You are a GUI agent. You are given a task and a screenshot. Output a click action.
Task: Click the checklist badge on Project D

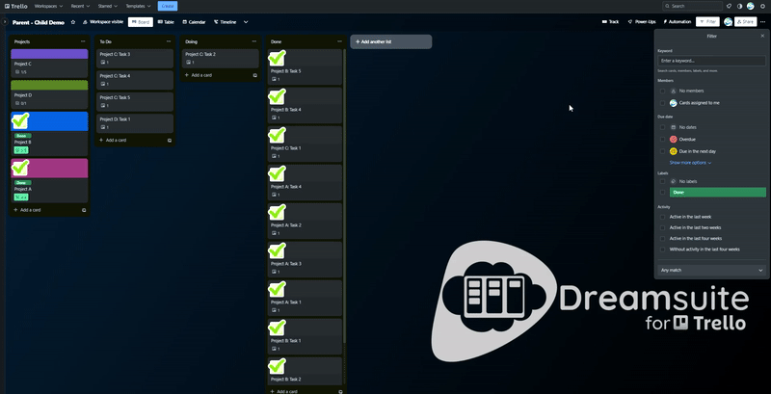21,104
